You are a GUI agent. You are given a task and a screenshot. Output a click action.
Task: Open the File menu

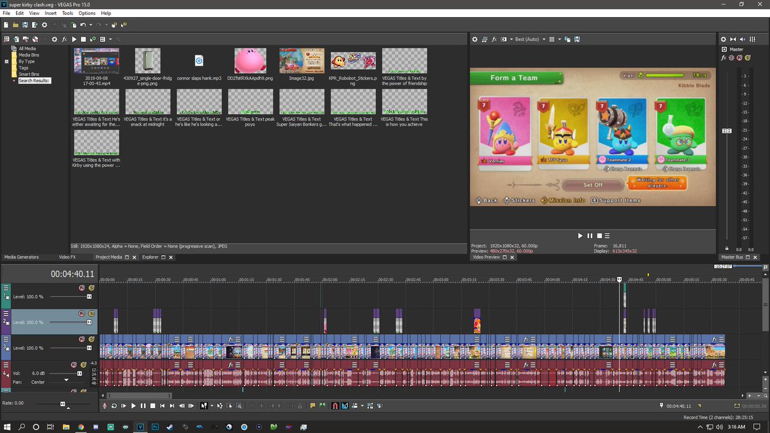pos(6,13)
